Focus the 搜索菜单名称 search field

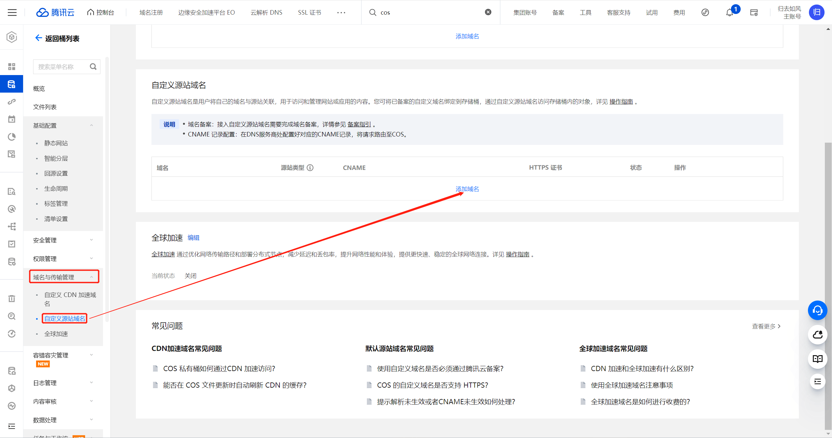[x=67, y=67]
